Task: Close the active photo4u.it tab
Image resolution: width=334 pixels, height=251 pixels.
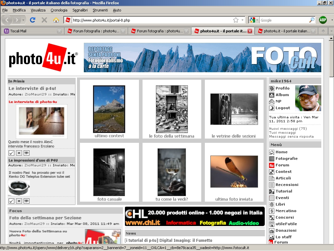Action: pyautogui.click(x=250, y=31)
